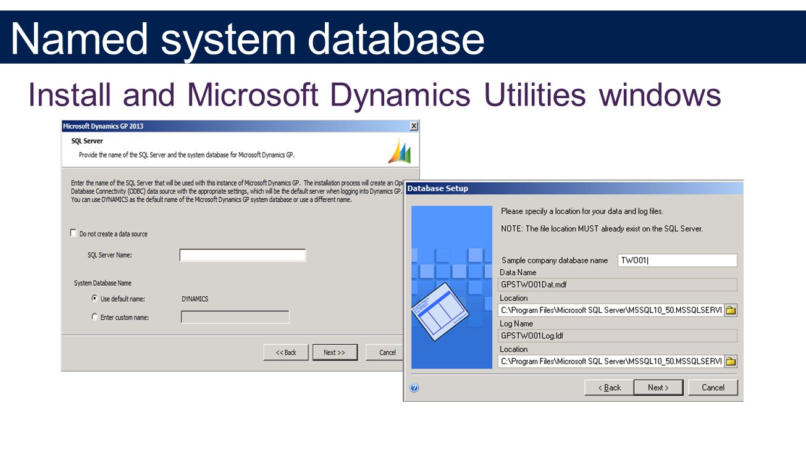Viewport: 806px width, 453px height.
Task: Select the 'Use default name' radio button
Action: pyautogui.click(x=94, y=299)
